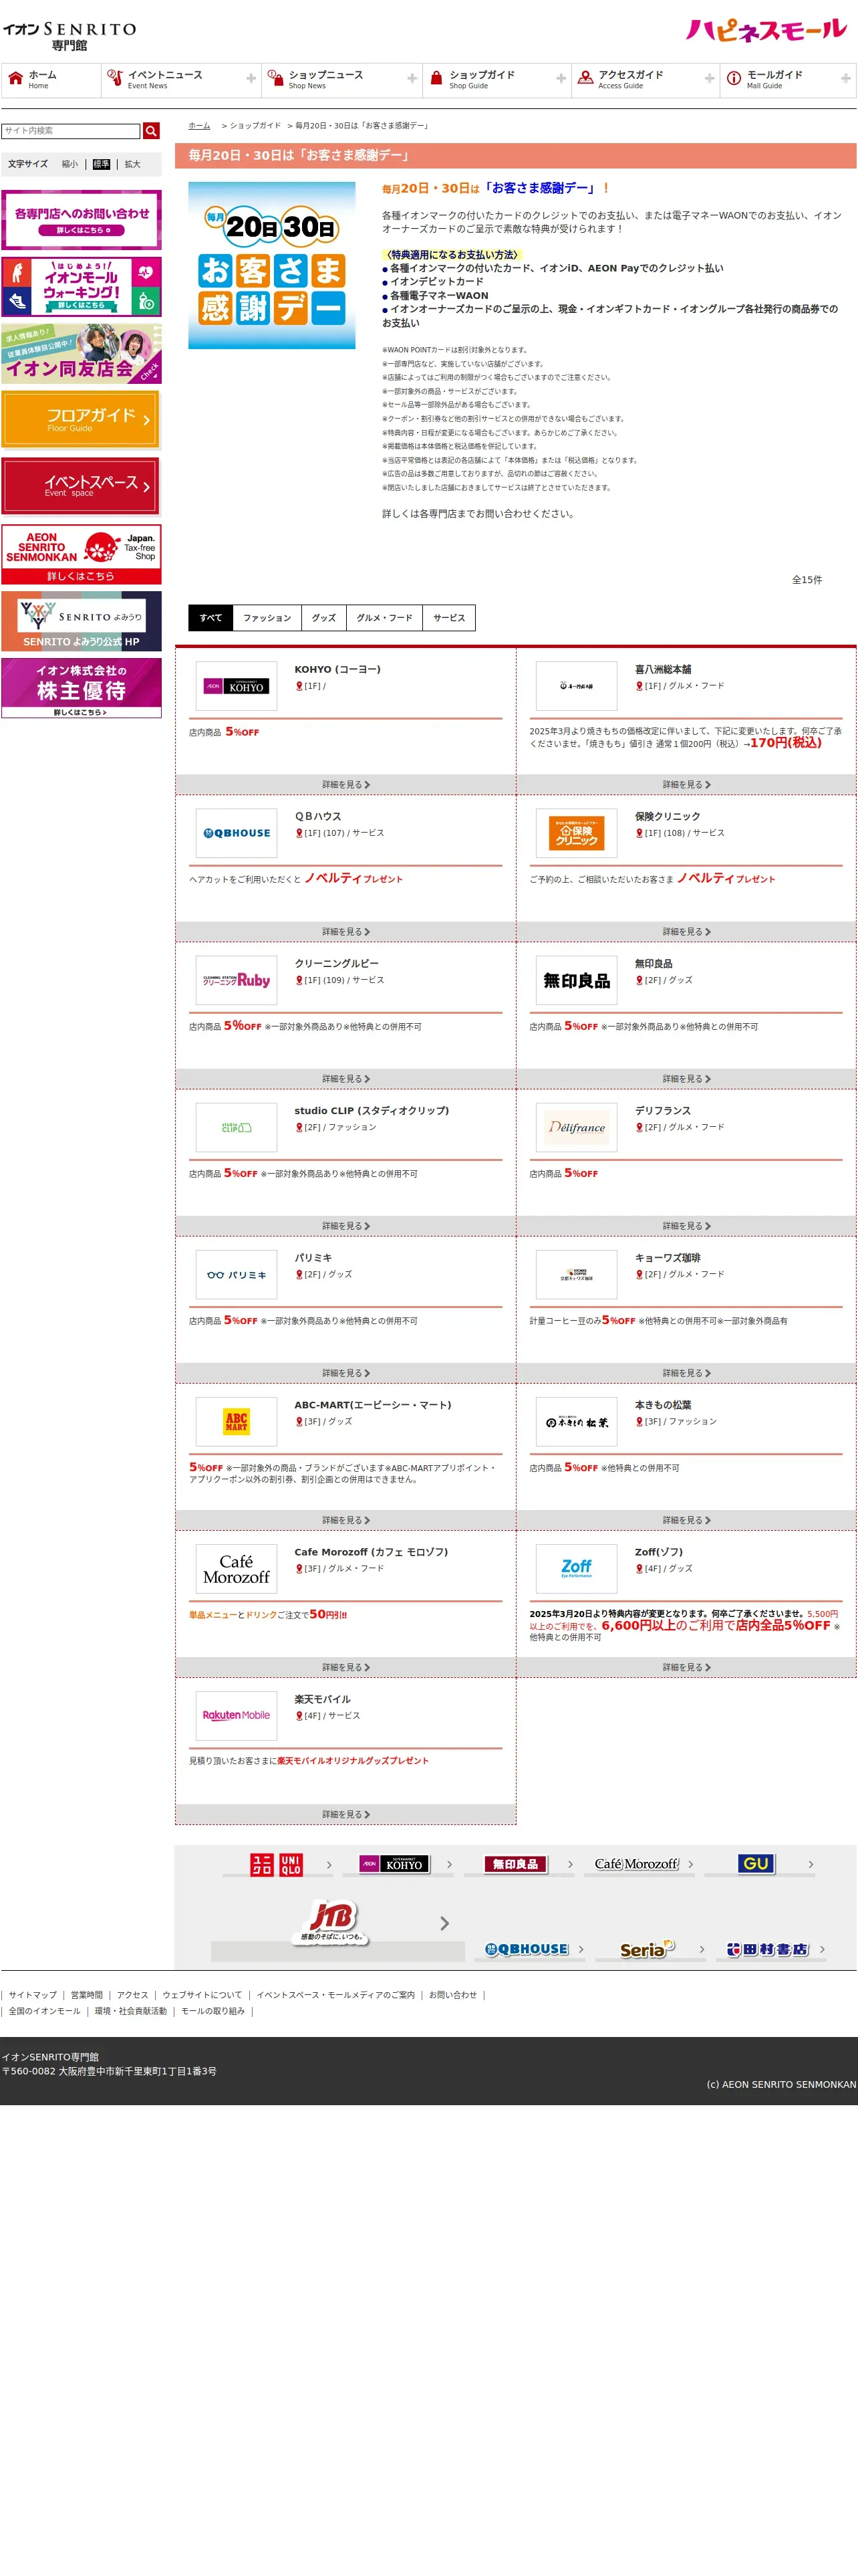
Task: Open the Shop News navigation item
Action: tap(341, 80)
